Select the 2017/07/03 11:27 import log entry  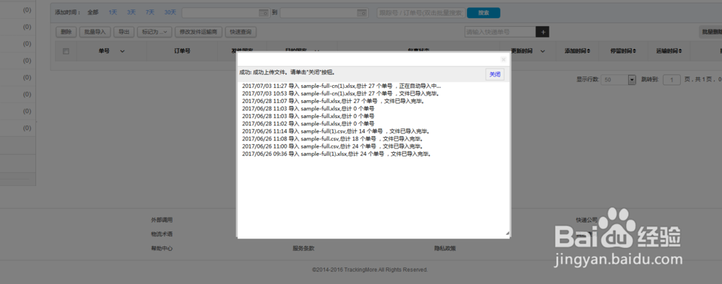point(342,86)
